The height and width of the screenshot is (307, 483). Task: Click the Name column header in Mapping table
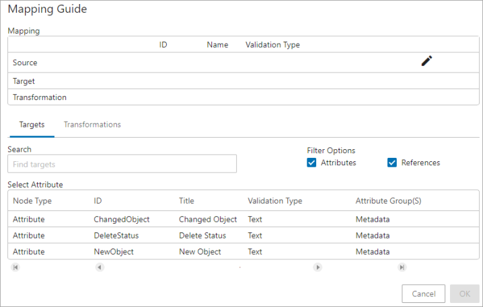pos(217,45)
